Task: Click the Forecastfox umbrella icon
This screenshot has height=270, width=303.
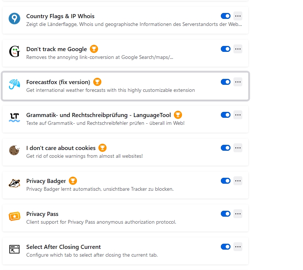Action: coord(14,84)
